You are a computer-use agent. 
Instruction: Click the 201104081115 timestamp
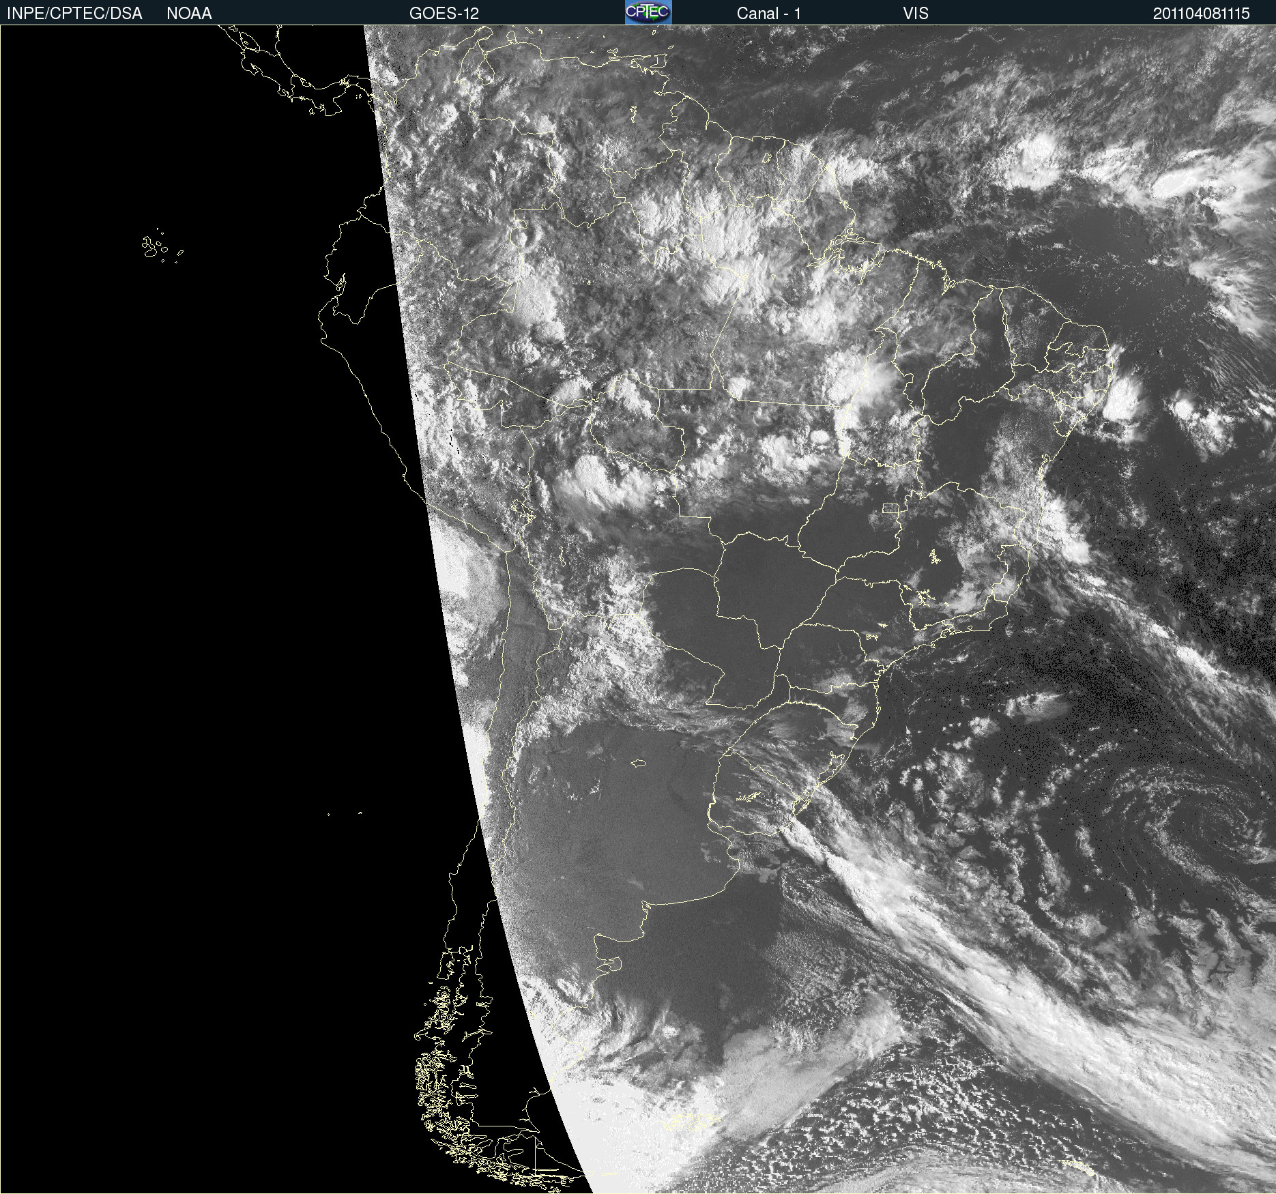tap(1201, 14)
